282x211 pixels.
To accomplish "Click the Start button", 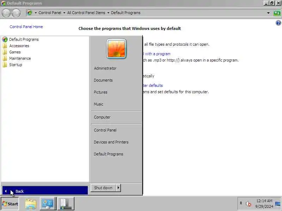I will coord(10,204).
